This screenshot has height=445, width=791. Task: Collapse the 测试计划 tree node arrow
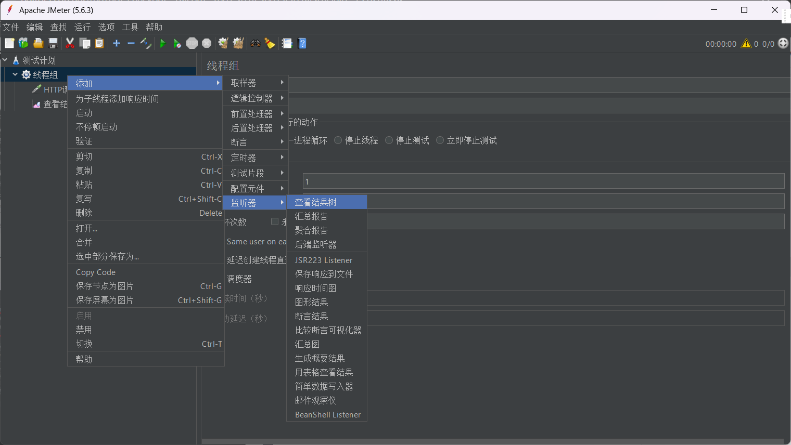[x=5, y=60]
